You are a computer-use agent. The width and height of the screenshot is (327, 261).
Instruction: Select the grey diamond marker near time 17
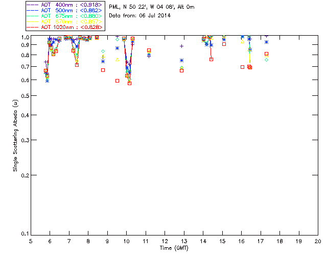(266, 60)
